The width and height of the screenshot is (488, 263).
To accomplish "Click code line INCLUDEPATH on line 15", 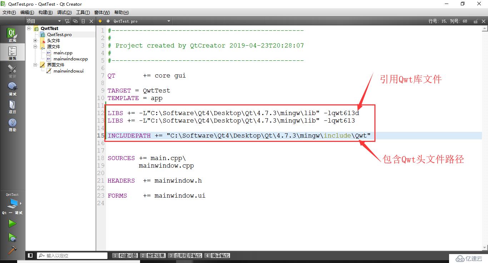I will click(x=239, y=135).
